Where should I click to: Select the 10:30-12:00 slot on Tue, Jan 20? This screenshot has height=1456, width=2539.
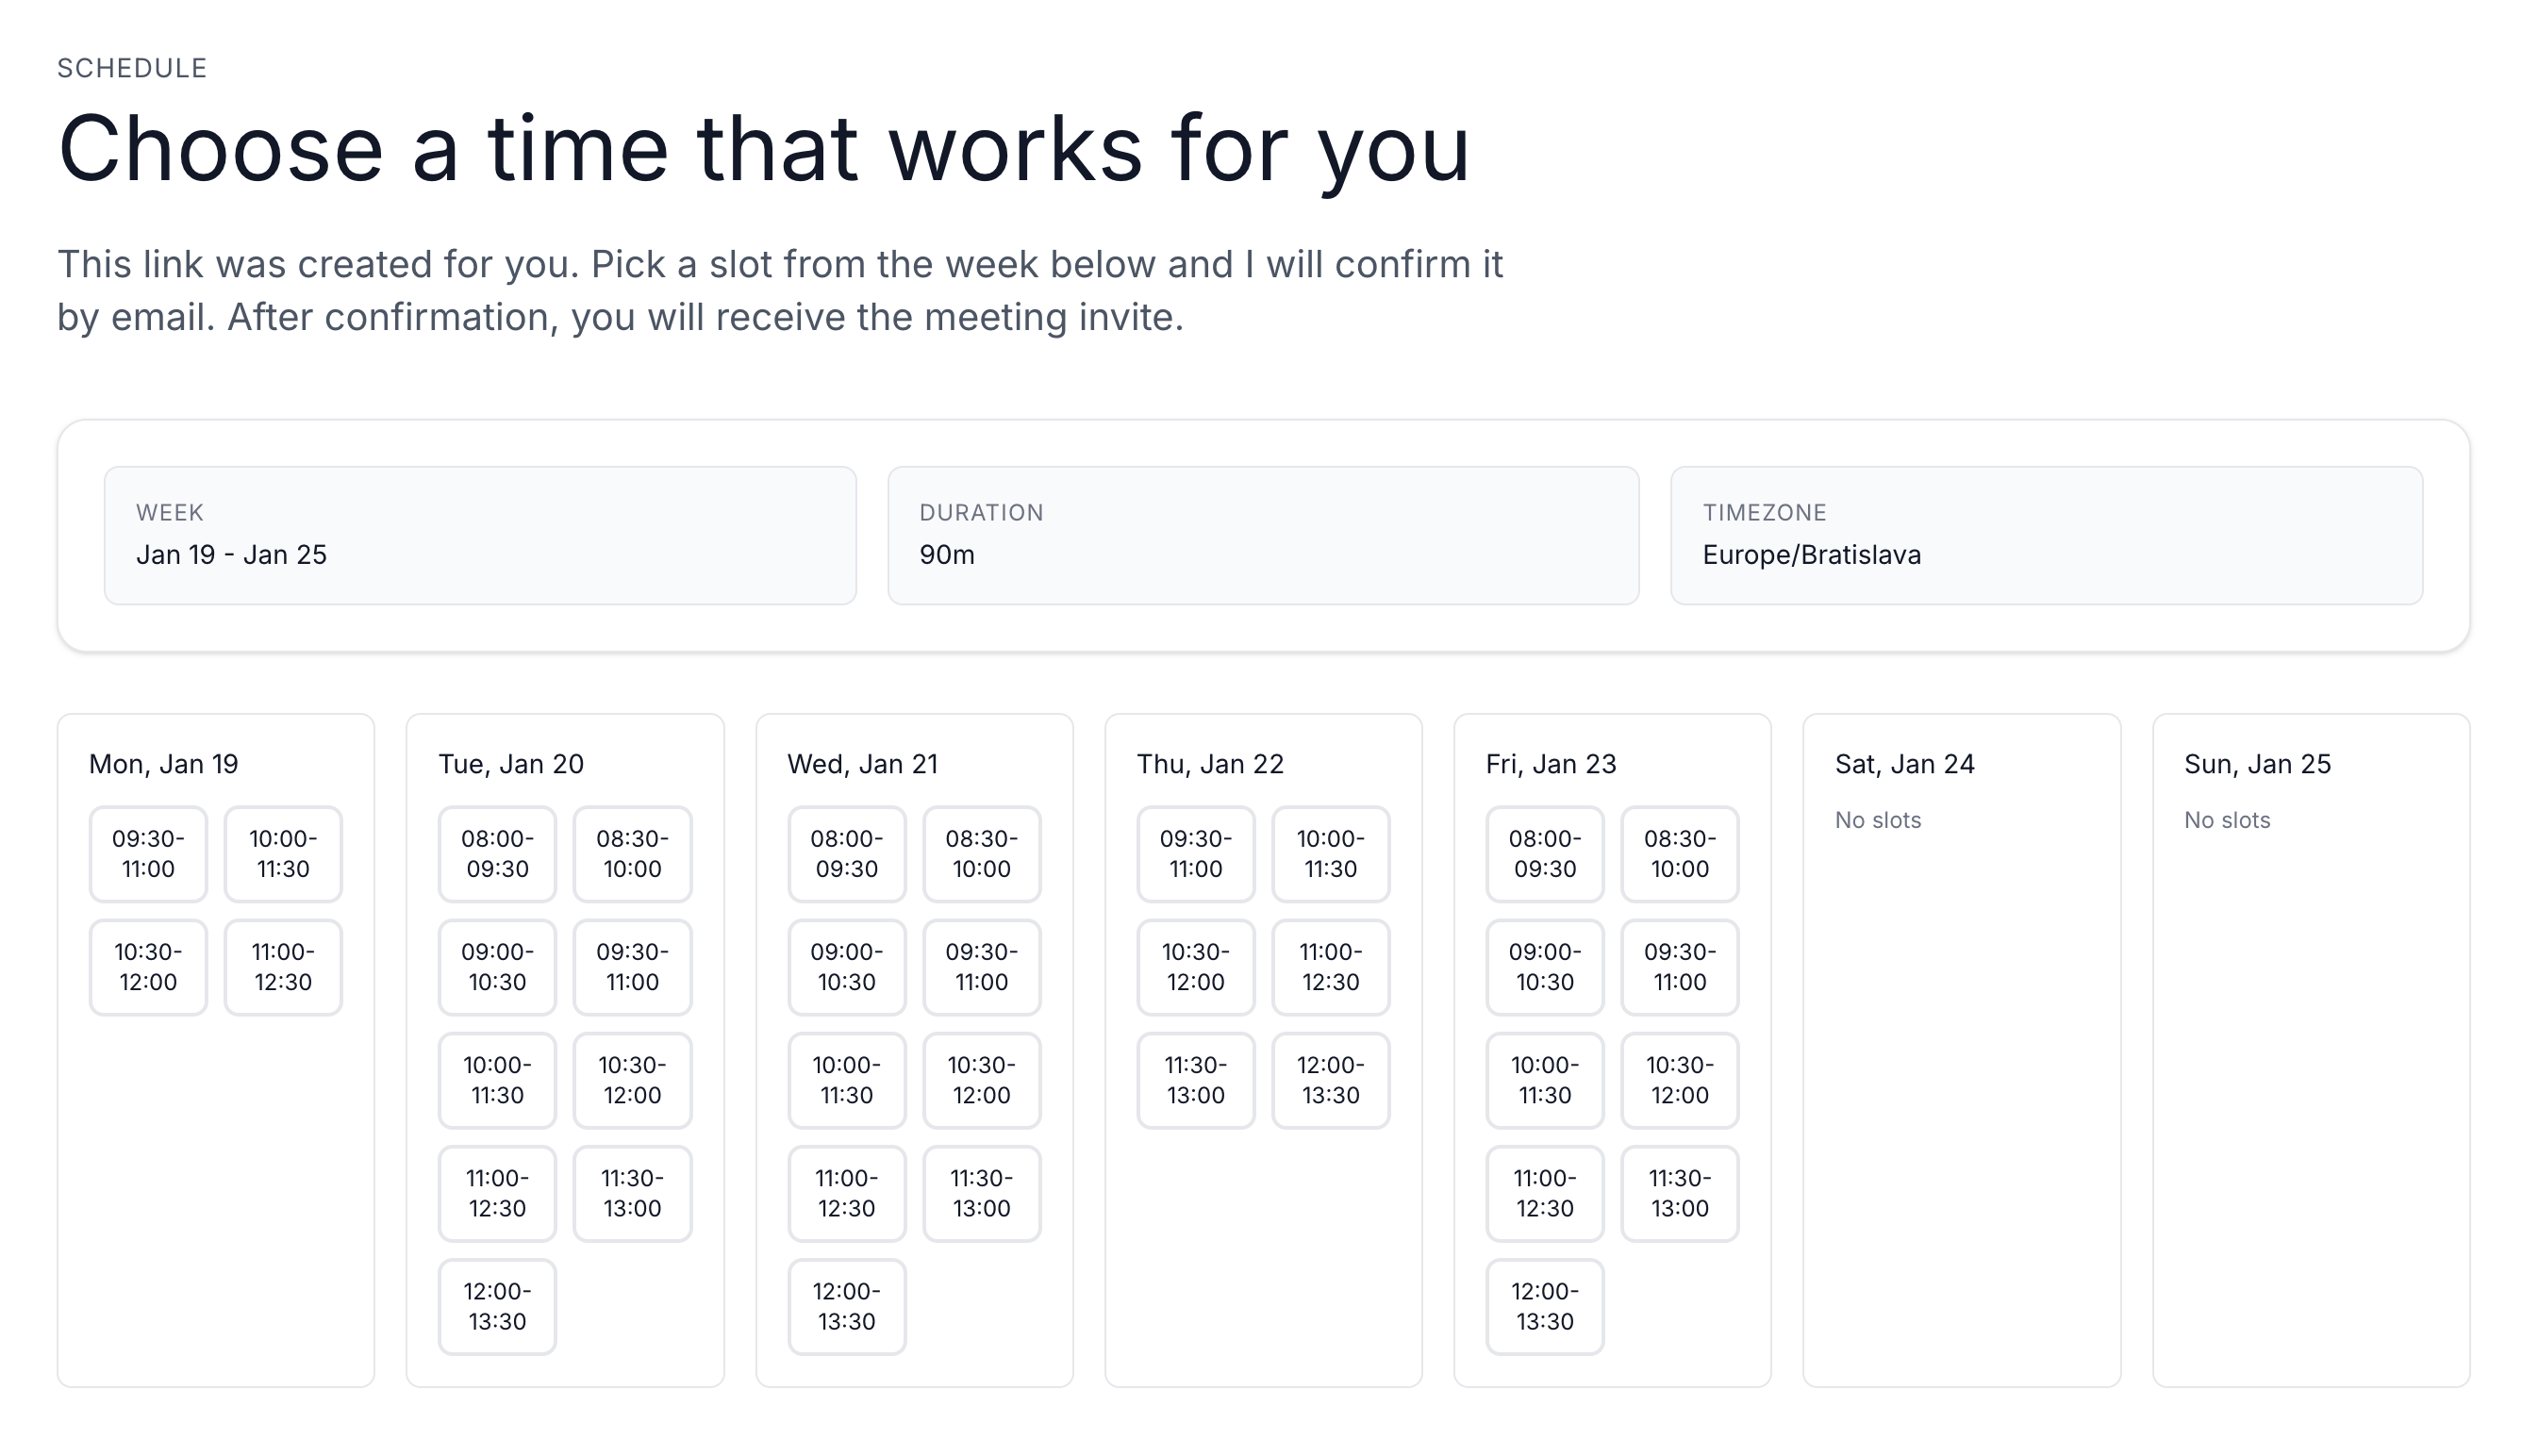tap(632, 1080)
